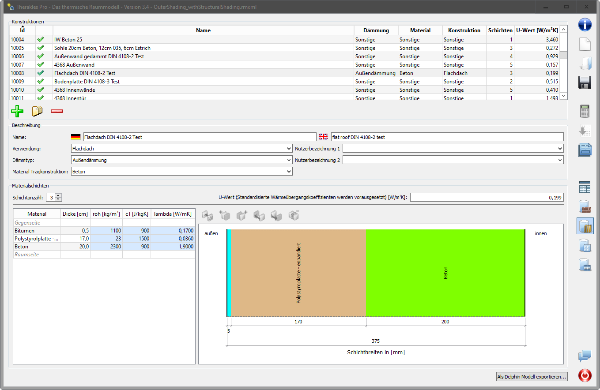
Task: Sort constructions by the U-Wert column header
Action: (x=537, y=30)
